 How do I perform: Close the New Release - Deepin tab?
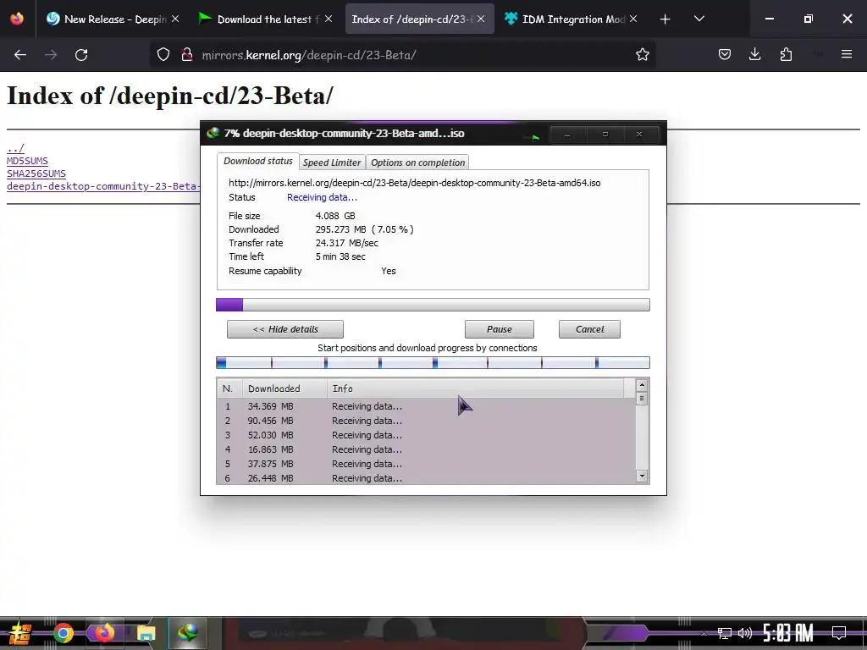tap(175, 19)
